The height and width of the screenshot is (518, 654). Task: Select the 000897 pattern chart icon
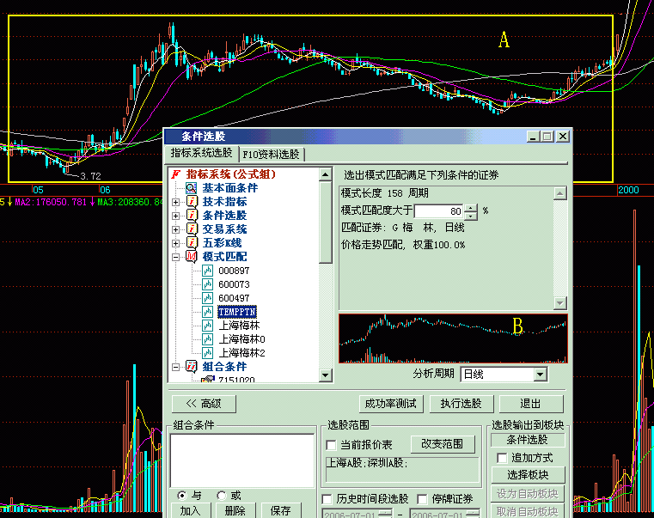(208, 271)
